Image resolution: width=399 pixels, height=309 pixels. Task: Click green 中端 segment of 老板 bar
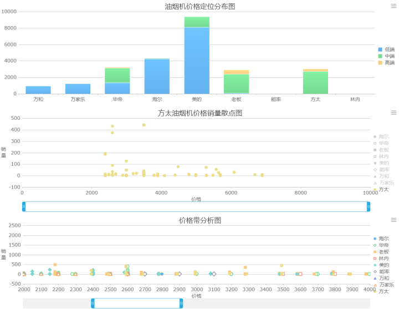click(237, 84)
